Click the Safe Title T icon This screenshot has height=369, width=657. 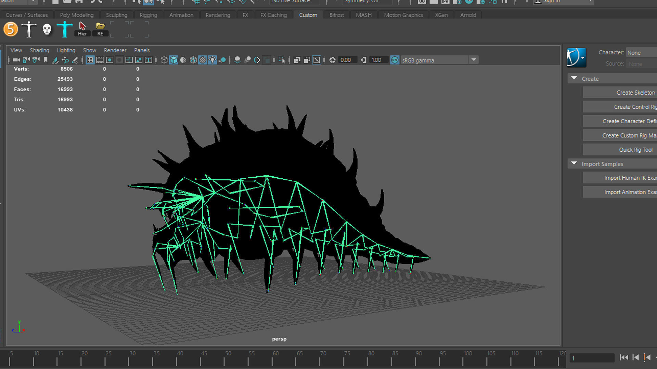(148, 60)
